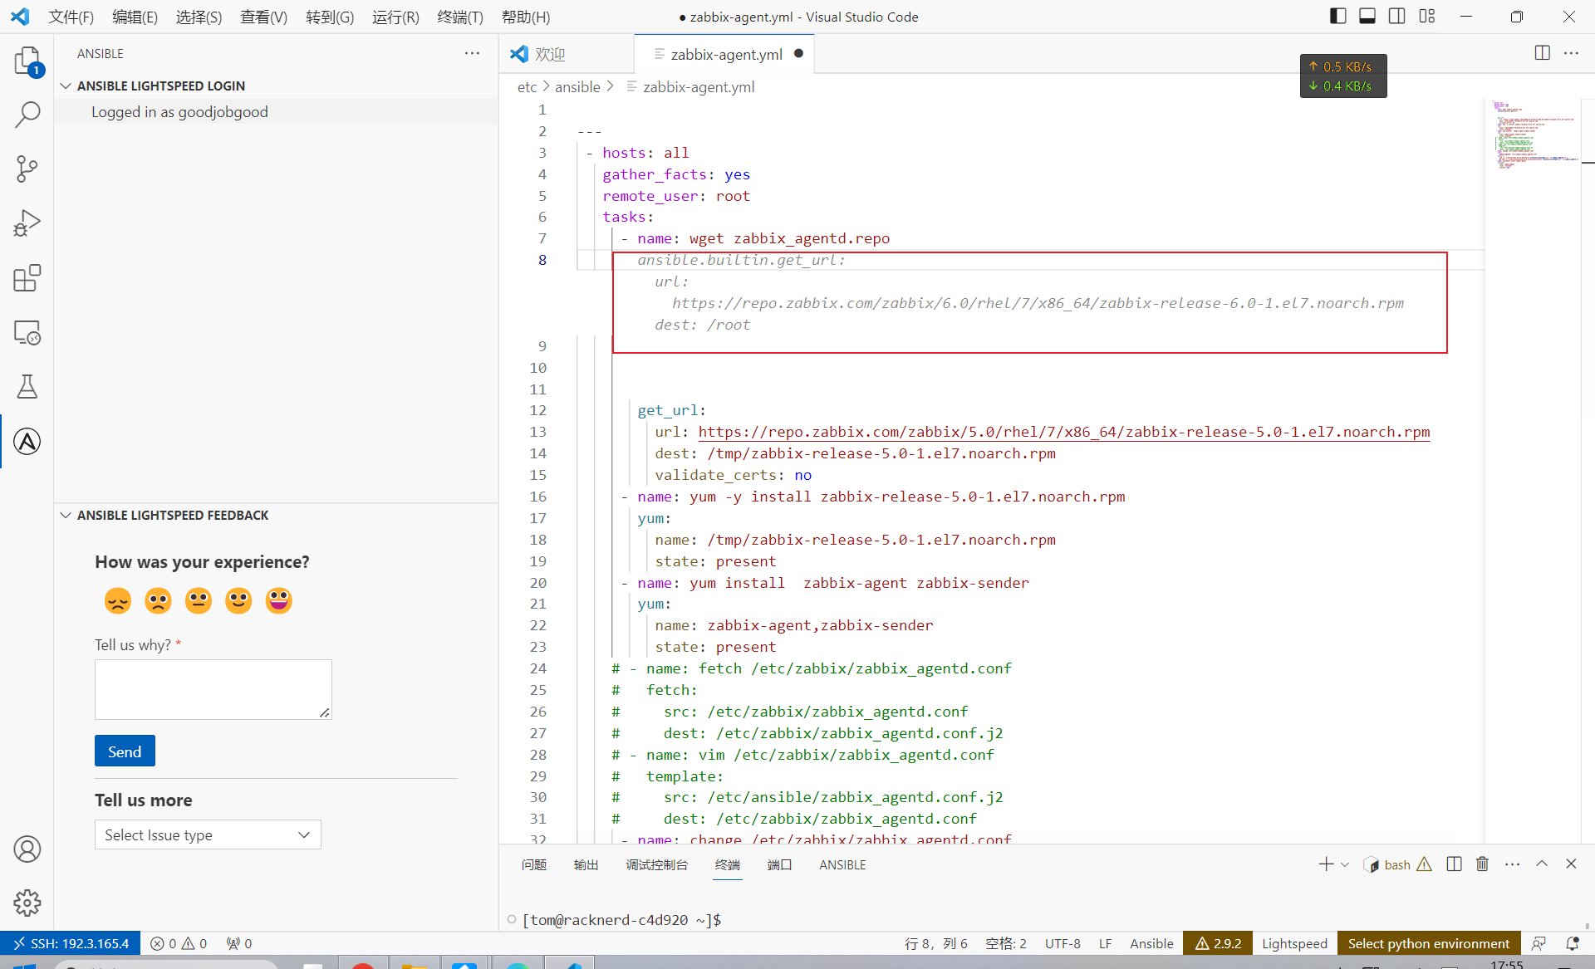Image resolution: width=1595 pixels, height=969 pixels.
Task: Open the Remote Explorer view
Action: [x=27, y=332]
